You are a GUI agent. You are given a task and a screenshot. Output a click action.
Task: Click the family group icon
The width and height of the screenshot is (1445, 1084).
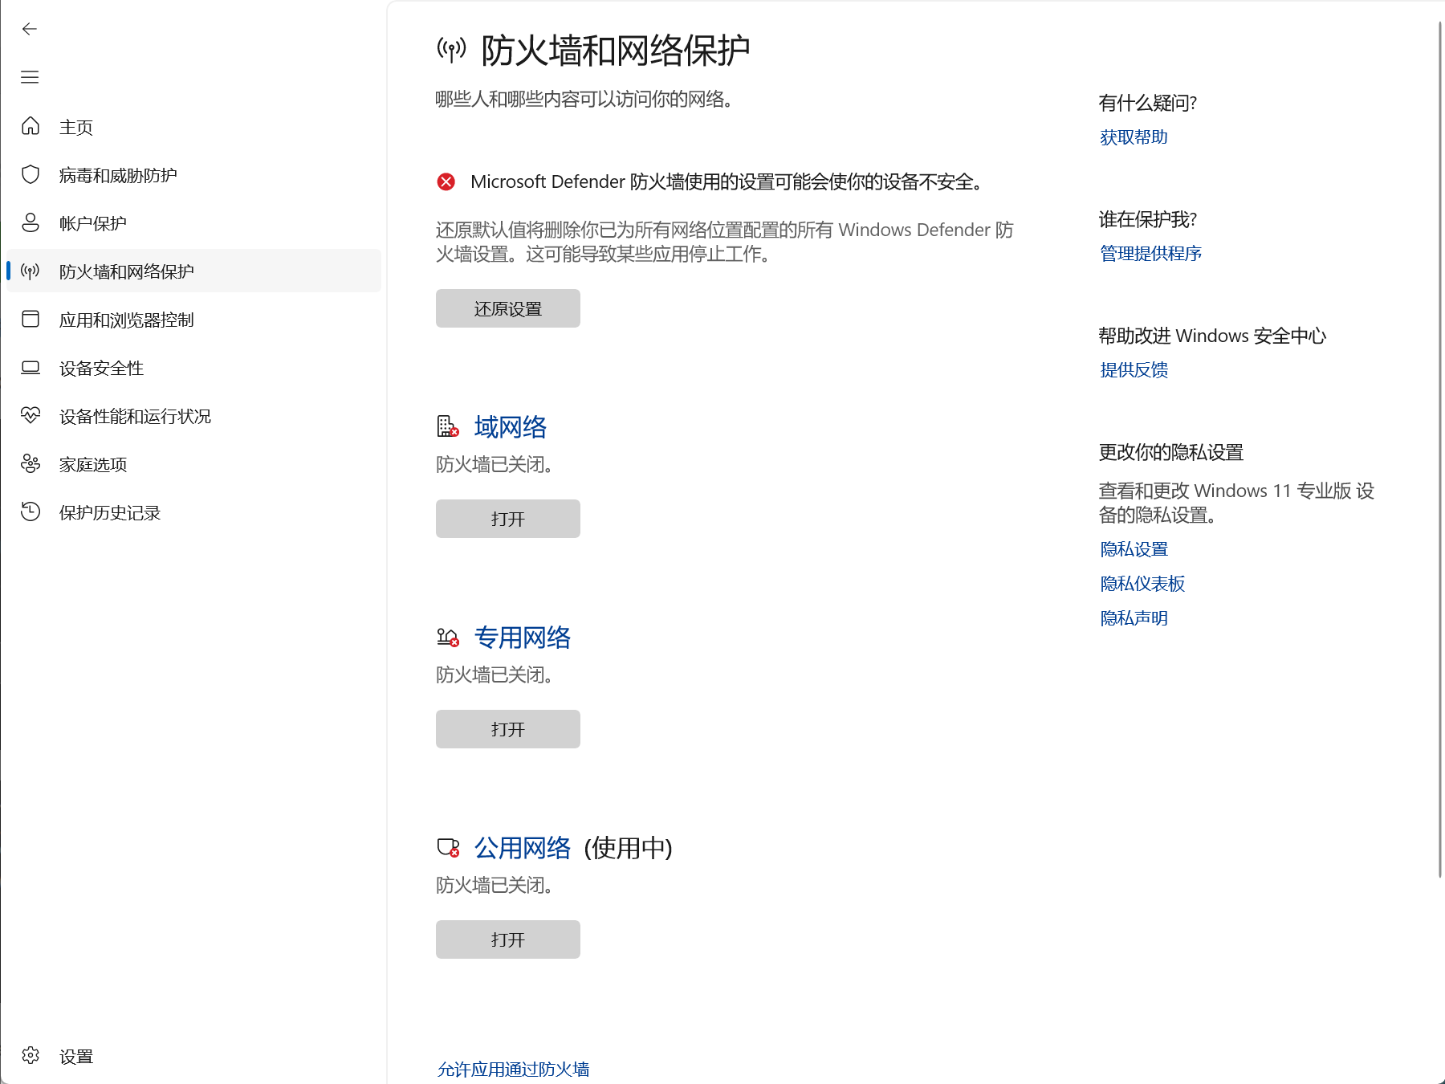pos(31,463)
